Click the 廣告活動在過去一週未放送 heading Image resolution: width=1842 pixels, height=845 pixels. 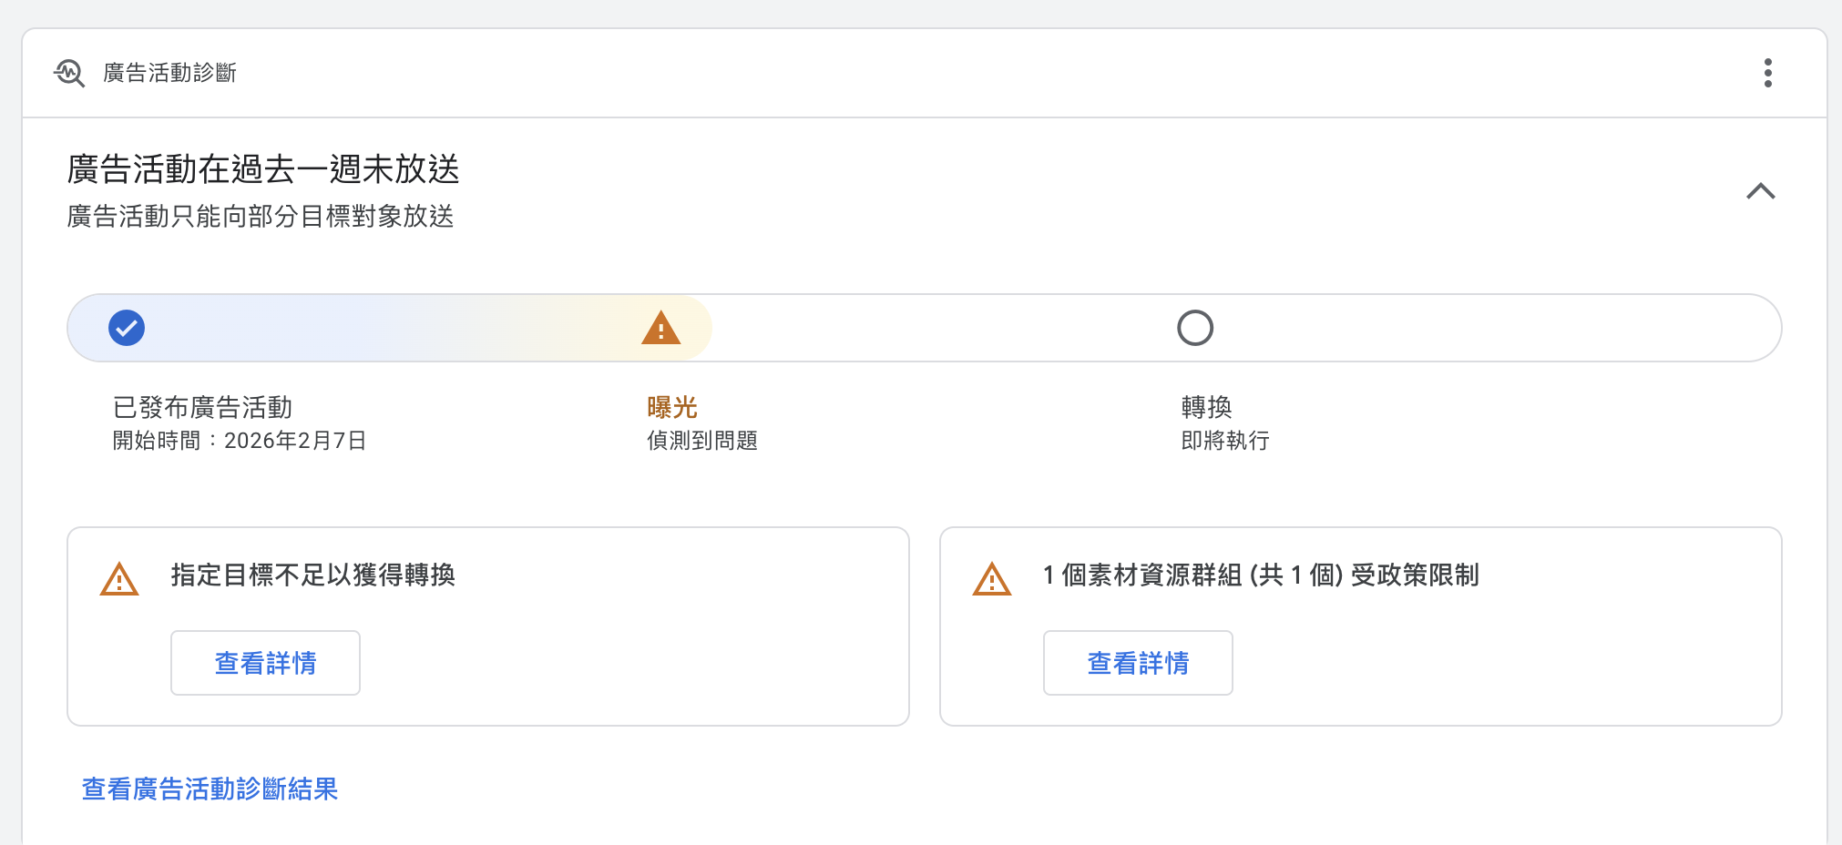(x=263, y=169)
